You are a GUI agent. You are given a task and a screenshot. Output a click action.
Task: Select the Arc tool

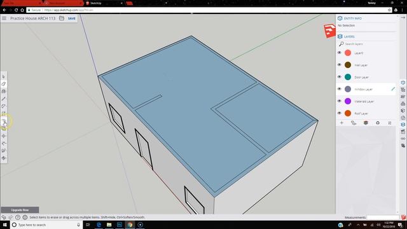tap(4, 106)
